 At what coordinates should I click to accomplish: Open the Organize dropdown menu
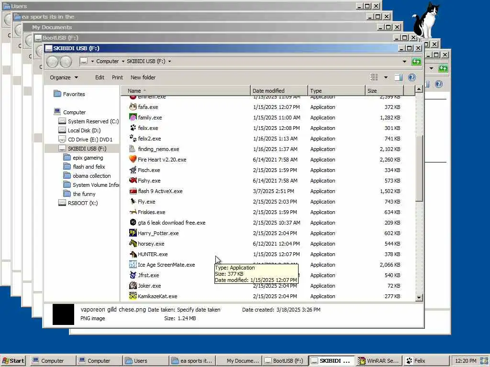point(64,77)
